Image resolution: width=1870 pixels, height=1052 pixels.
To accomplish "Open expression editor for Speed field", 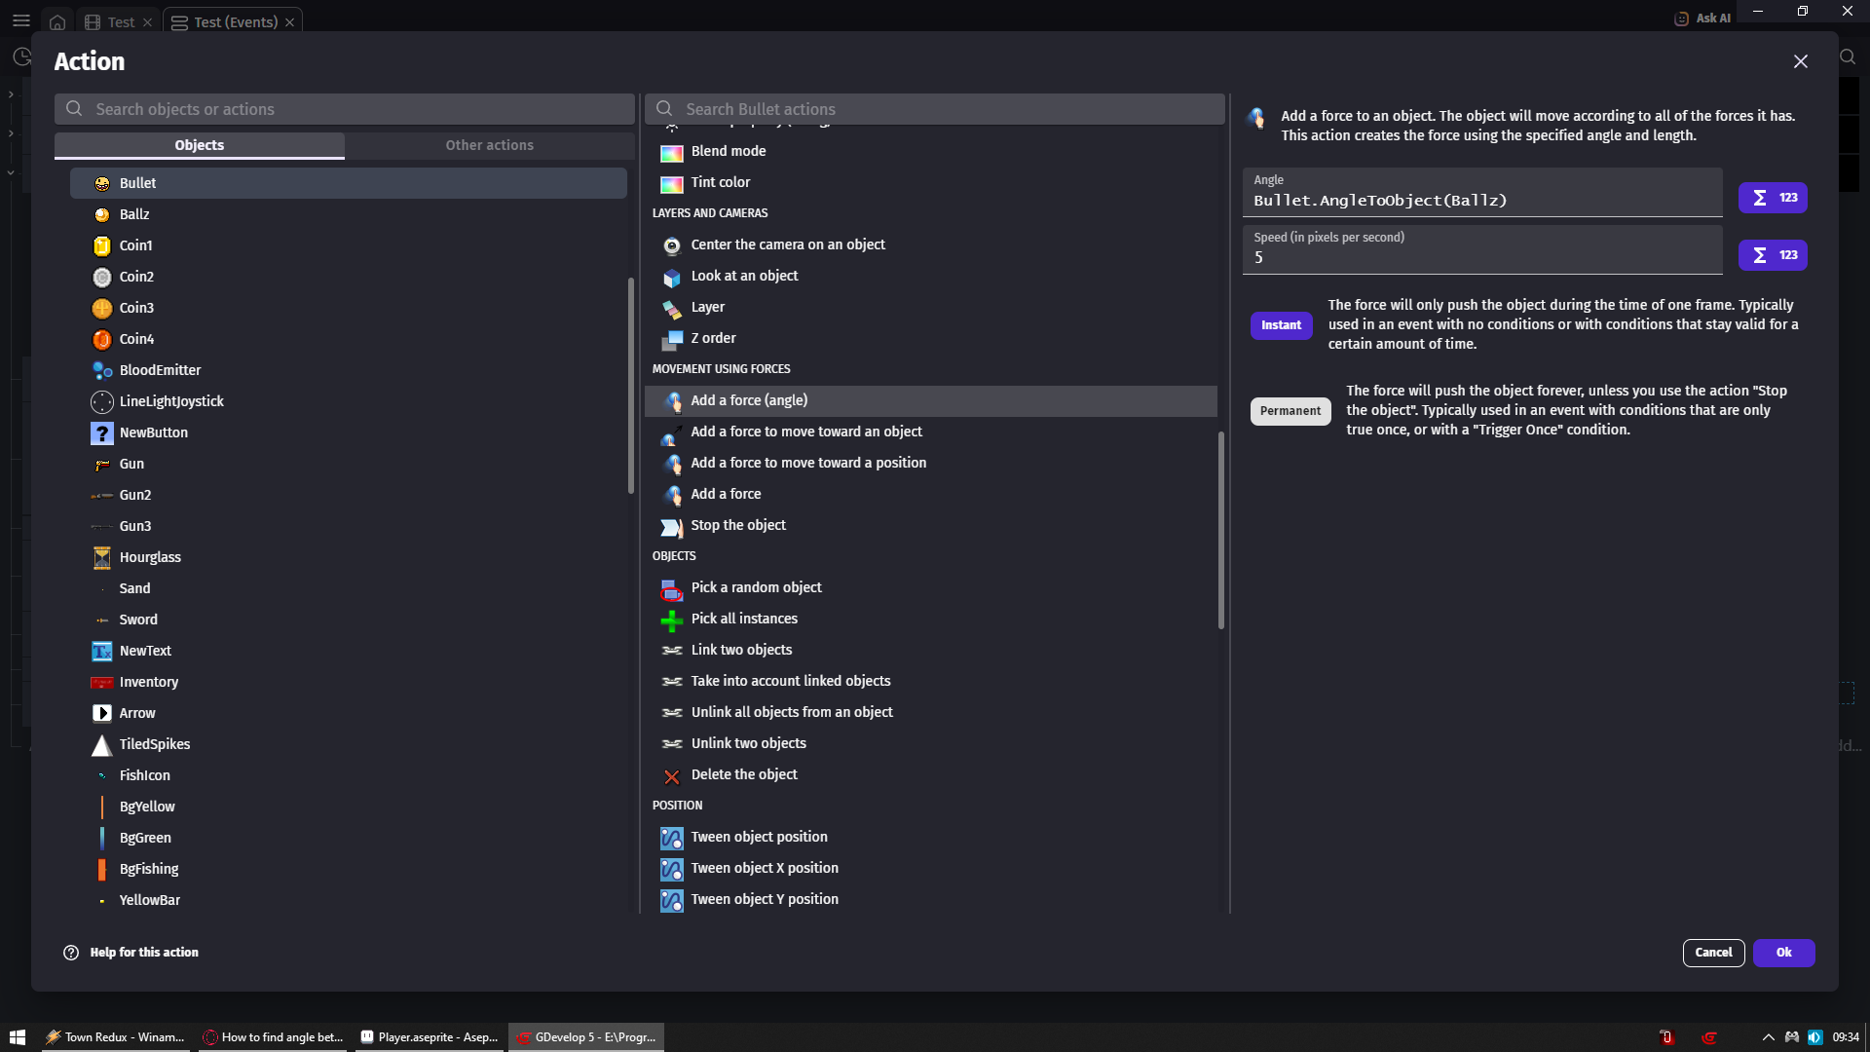I will tap(1772, 255).
